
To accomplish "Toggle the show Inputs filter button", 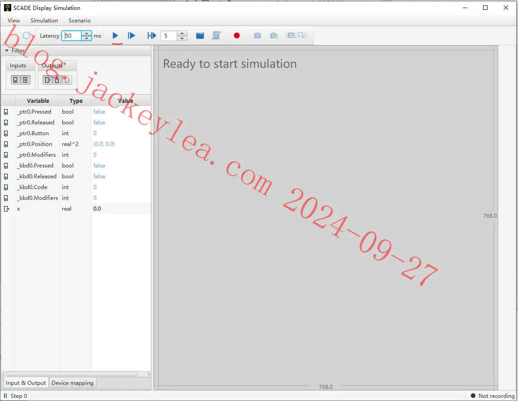I will pos(16,79).
